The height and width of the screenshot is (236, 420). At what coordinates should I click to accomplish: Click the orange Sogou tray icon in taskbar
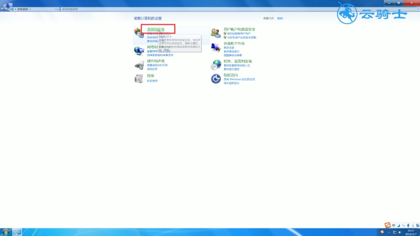point(382,232)
